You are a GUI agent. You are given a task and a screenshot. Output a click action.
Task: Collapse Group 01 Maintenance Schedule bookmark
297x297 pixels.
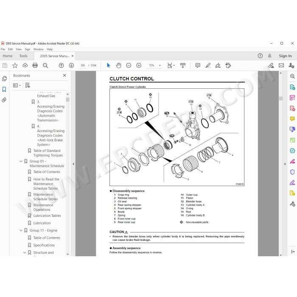click(21, 161)
